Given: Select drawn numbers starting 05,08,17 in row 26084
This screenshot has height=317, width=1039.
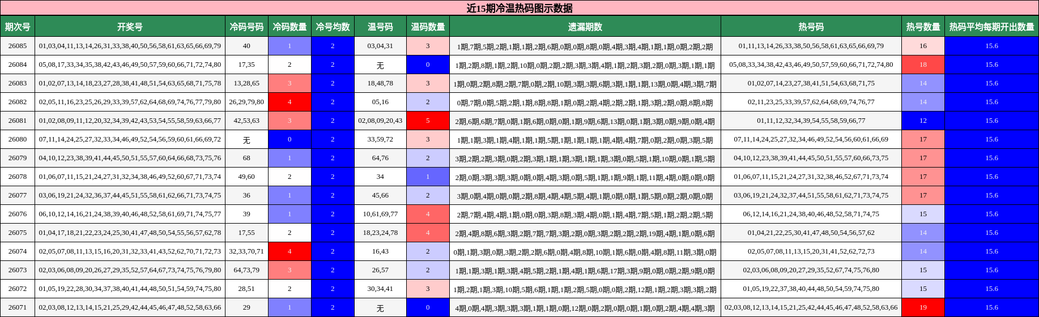Looking at the screenshot, I should (x=130, y=65).
